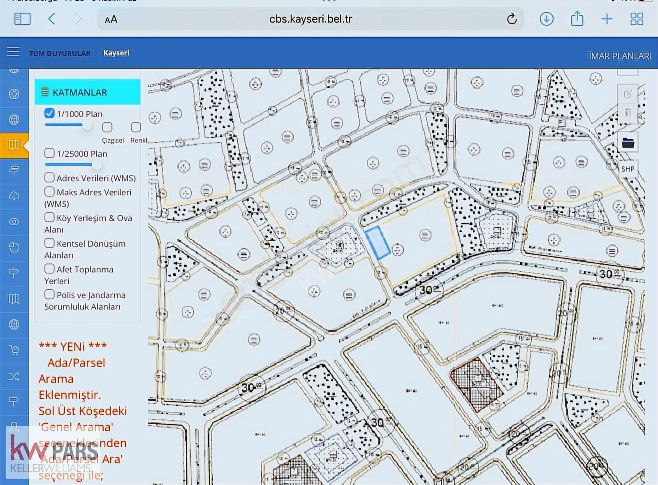Click the folded map icon lower sidebar

click(14, 298)
